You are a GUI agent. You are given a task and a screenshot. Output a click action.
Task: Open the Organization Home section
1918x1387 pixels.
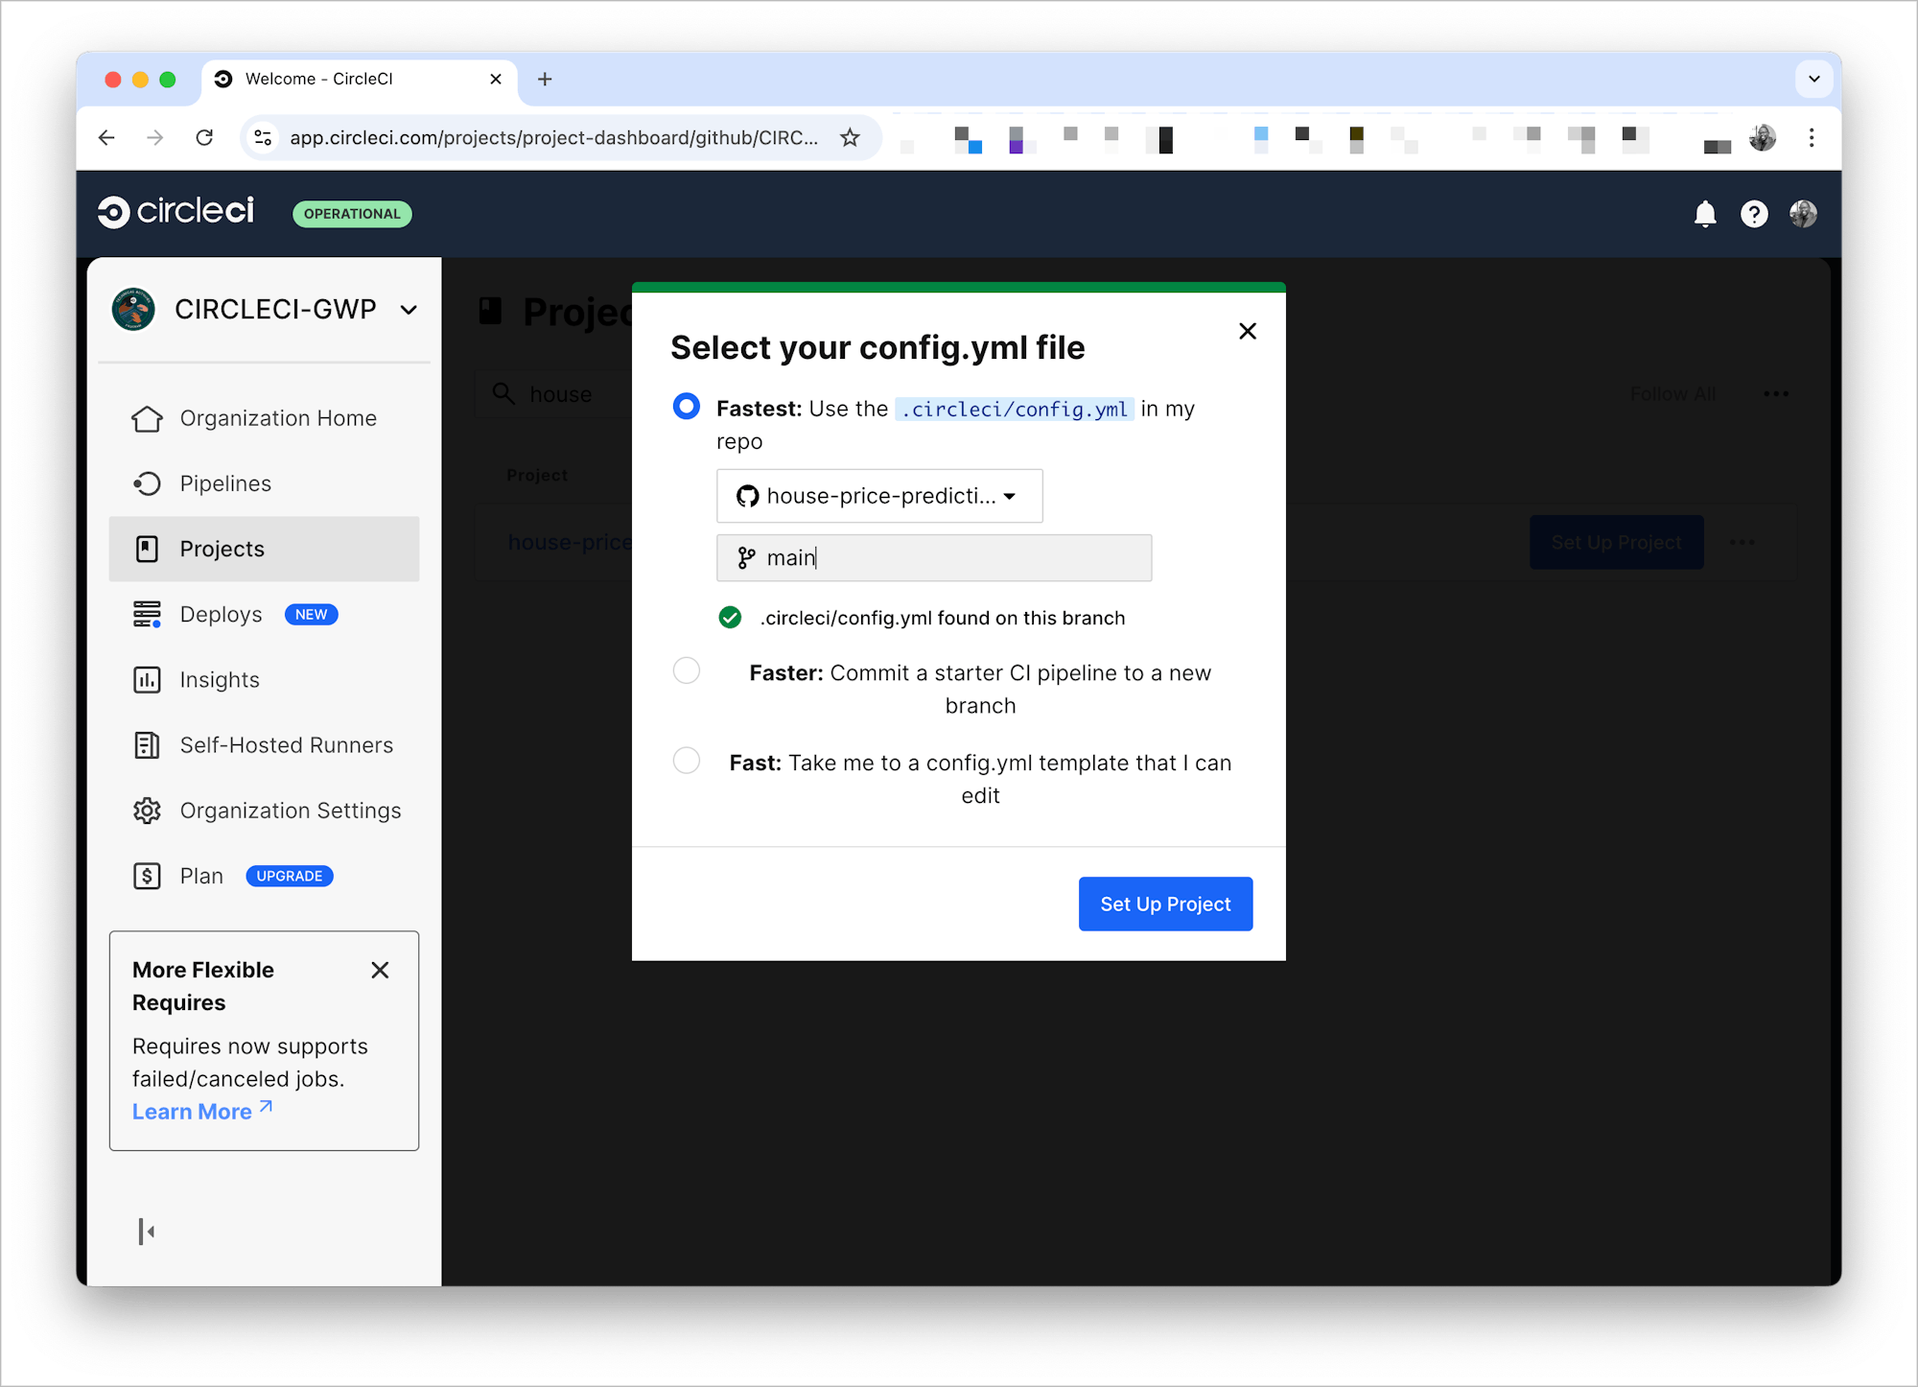[277, 417]
